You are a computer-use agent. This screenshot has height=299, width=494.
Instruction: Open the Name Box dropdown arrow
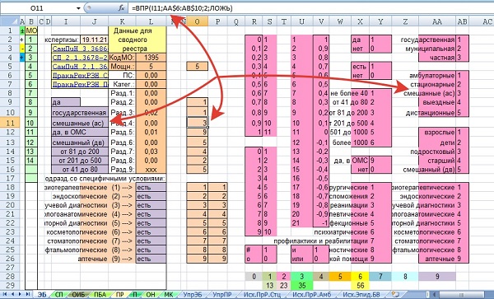[x=78, y=8]
